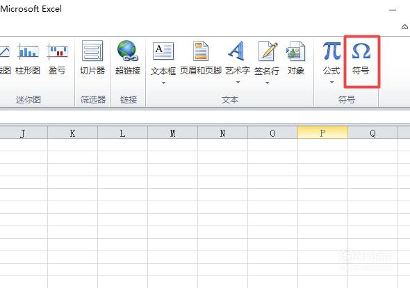Insert a column sparkline (柱形图)
410x288 pixels.
point(28,59)
